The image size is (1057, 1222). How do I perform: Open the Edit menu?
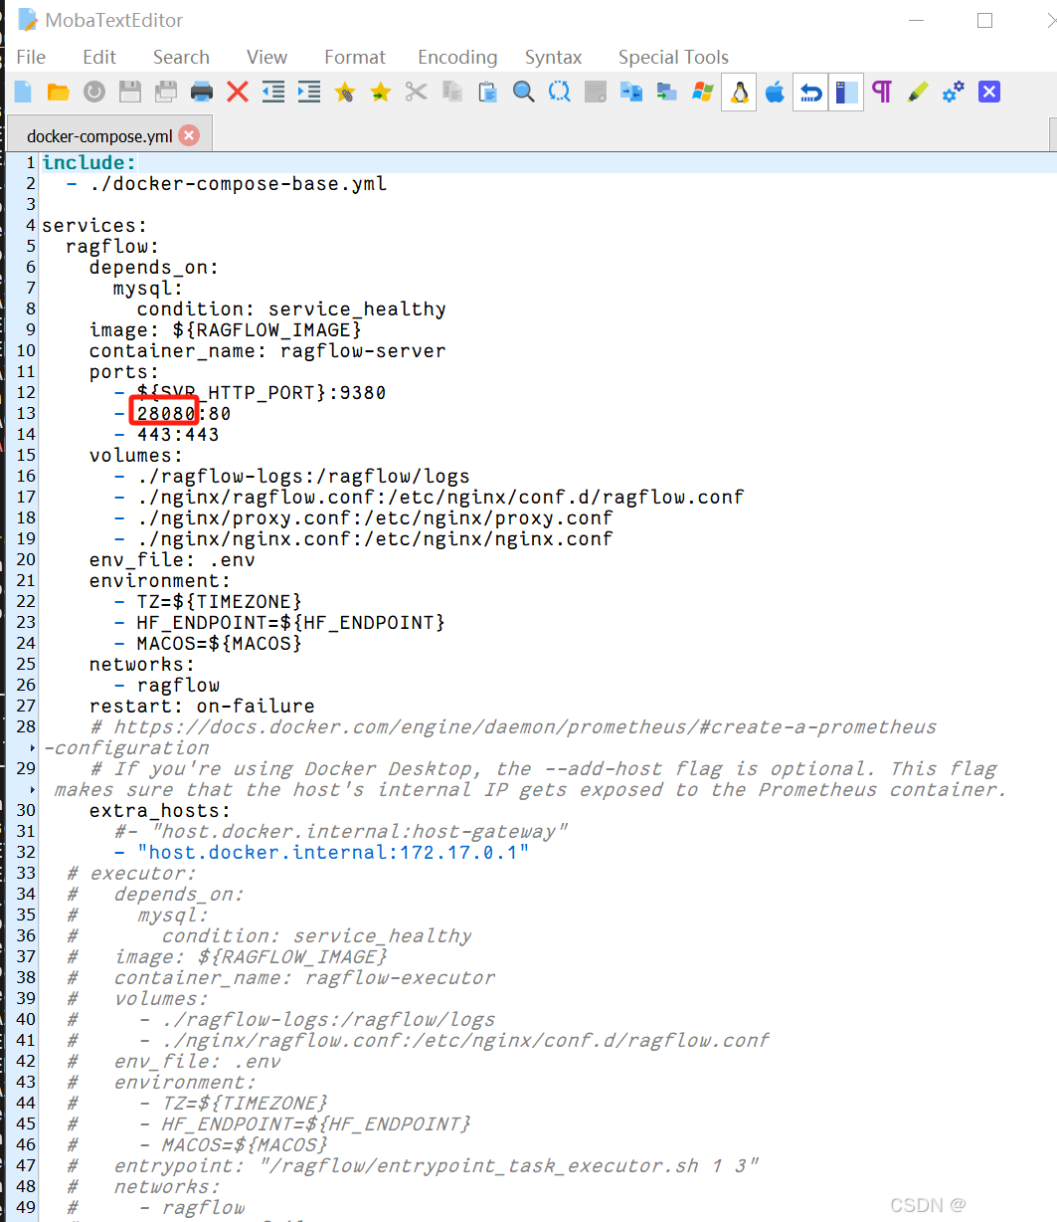pos(99,57)
